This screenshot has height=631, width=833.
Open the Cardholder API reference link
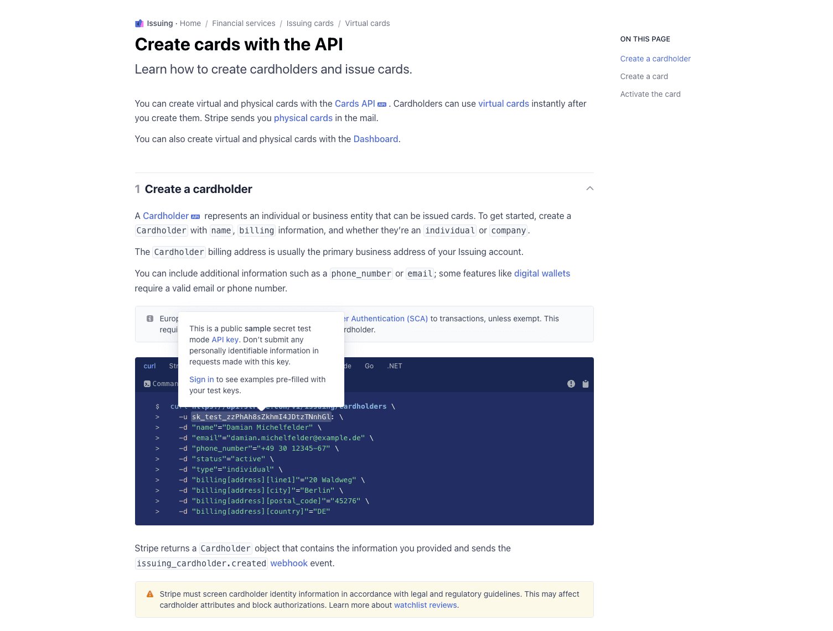click(166, 216)
